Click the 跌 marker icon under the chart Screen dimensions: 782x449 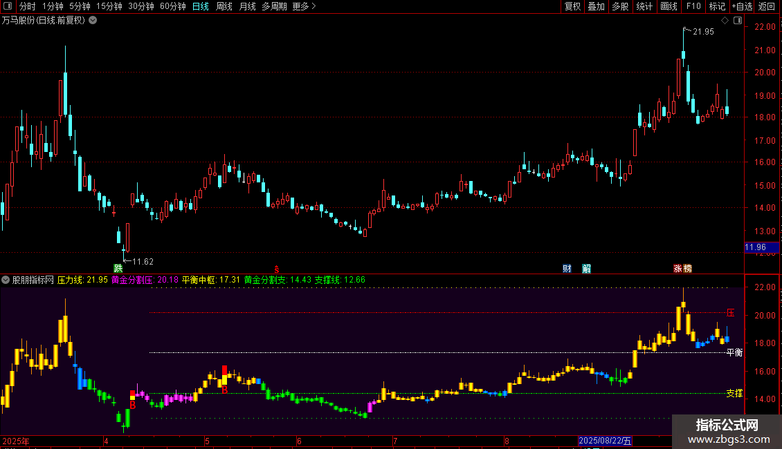pyautogui.click(x=118, y=268)
